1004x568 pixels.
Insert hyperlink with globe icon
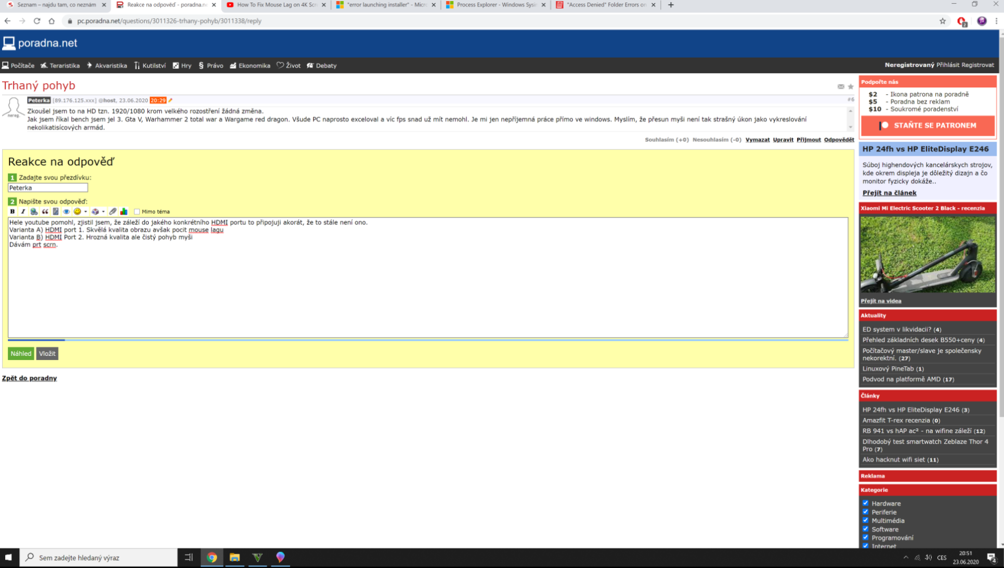[34, 212]
